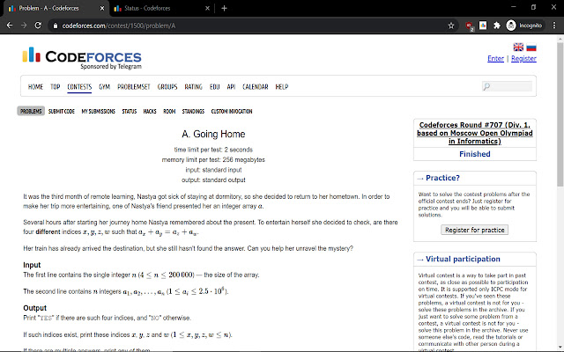This screenshot has width=564, height=352.
Task: Go back using the browser back arrow
Action: [x=10, y=26]
